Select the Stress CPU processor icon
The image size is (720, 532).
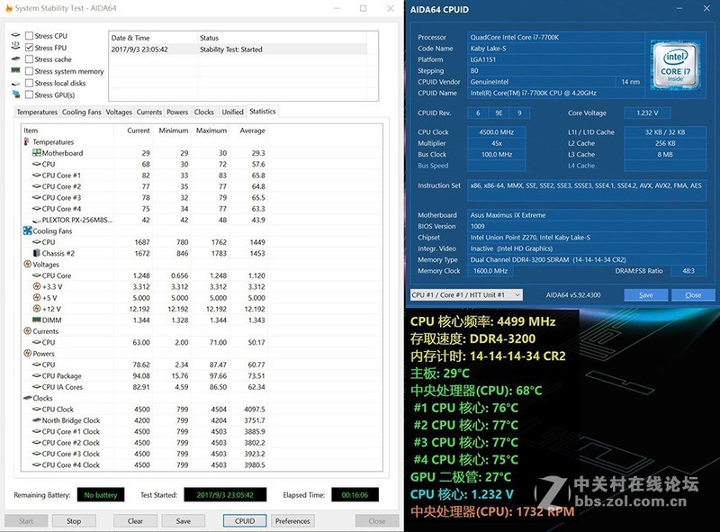click(16, 36)
